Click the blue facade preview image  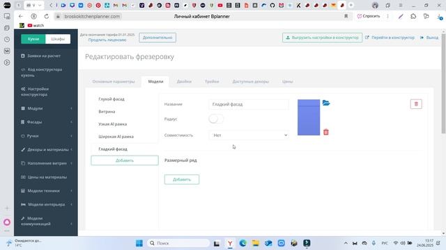pos(309,117)
